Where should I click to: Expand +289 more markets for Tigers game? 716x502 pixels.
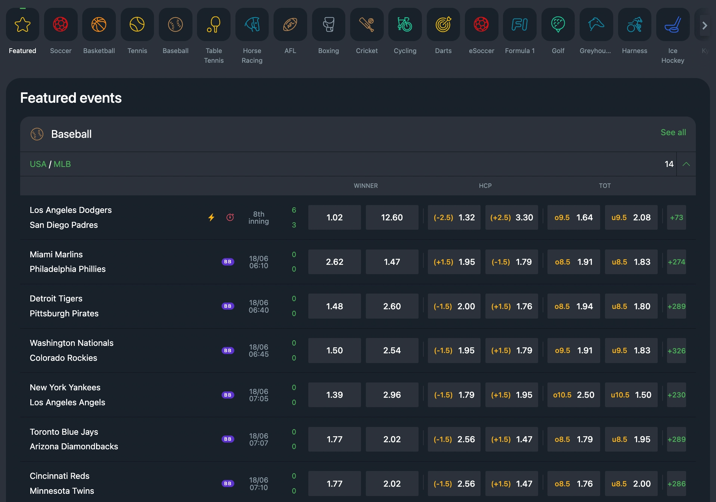tap(676, 306)
